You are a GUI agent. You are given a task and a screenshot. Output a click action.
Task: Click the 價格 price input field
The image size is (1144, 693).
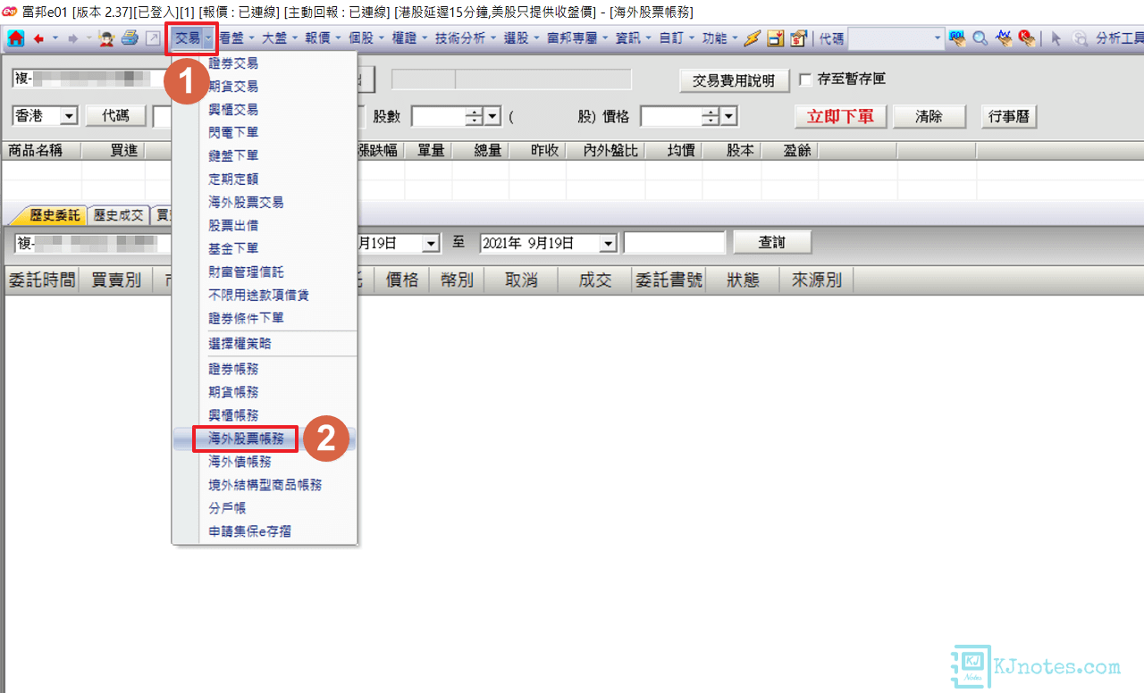coord(671,116)
